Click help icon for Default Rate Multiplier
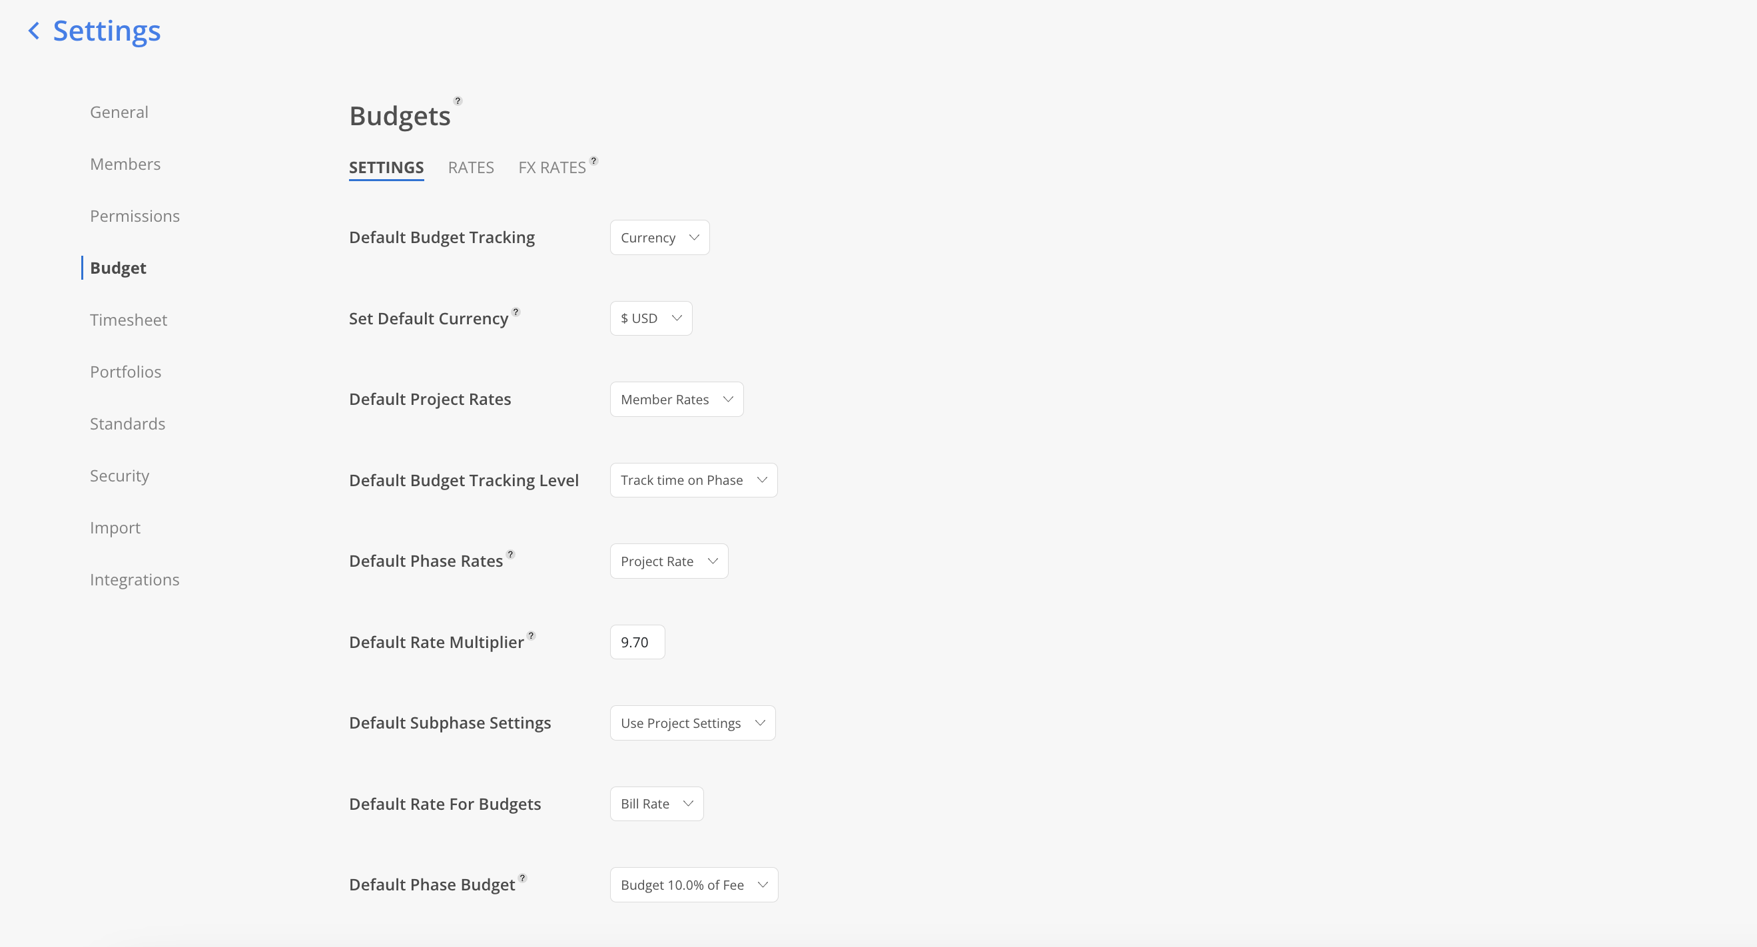1757x947 pixels. (531, 635)
